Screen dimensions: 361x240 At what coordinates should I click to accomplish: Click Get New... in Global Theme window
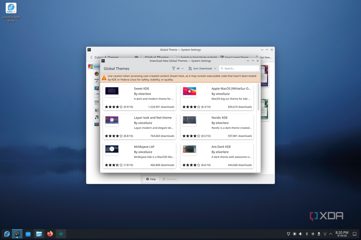pyautogui.click(x=263, y=57)
